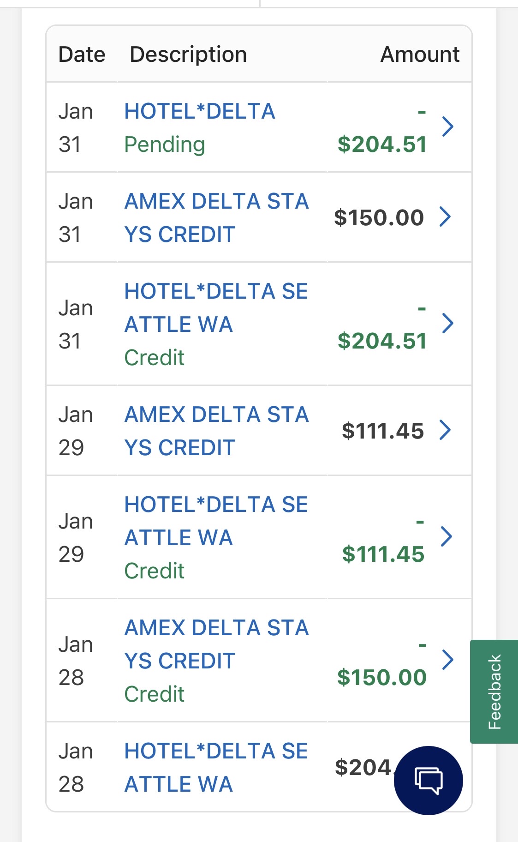Open the chat support bubble icon
Image resolution: width=518 pixels, height=842 pixels.
pyautogui.click(x=428, y=780)
